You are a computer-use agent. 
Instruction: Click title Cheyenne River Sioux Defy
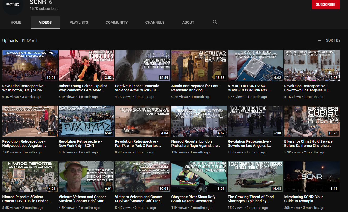click(x=193, y=199)
